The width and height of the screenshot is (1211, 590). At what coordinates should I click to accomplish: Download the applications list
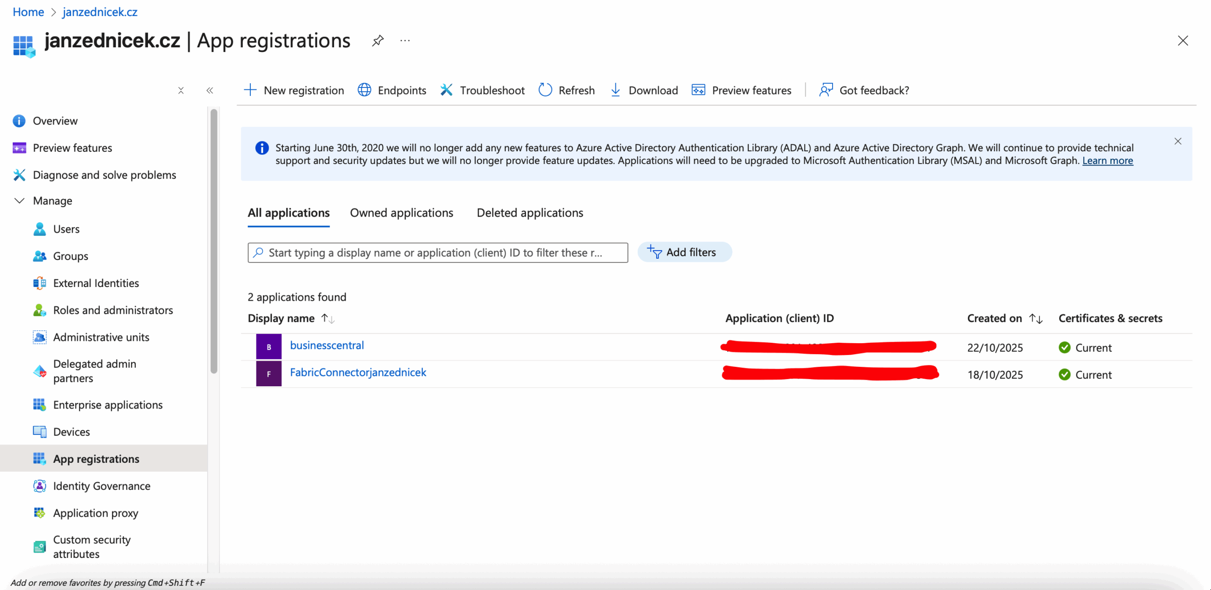point(643,90)
